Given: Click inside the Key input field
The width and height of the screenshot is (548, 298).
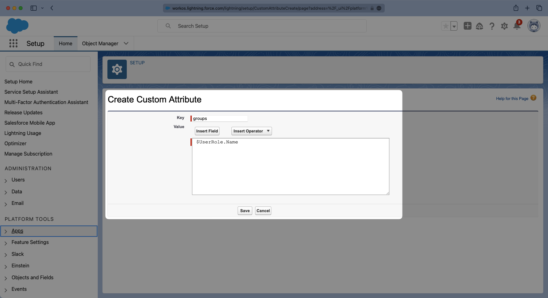Looking at the screenshot, I should (x=219, y=118).
